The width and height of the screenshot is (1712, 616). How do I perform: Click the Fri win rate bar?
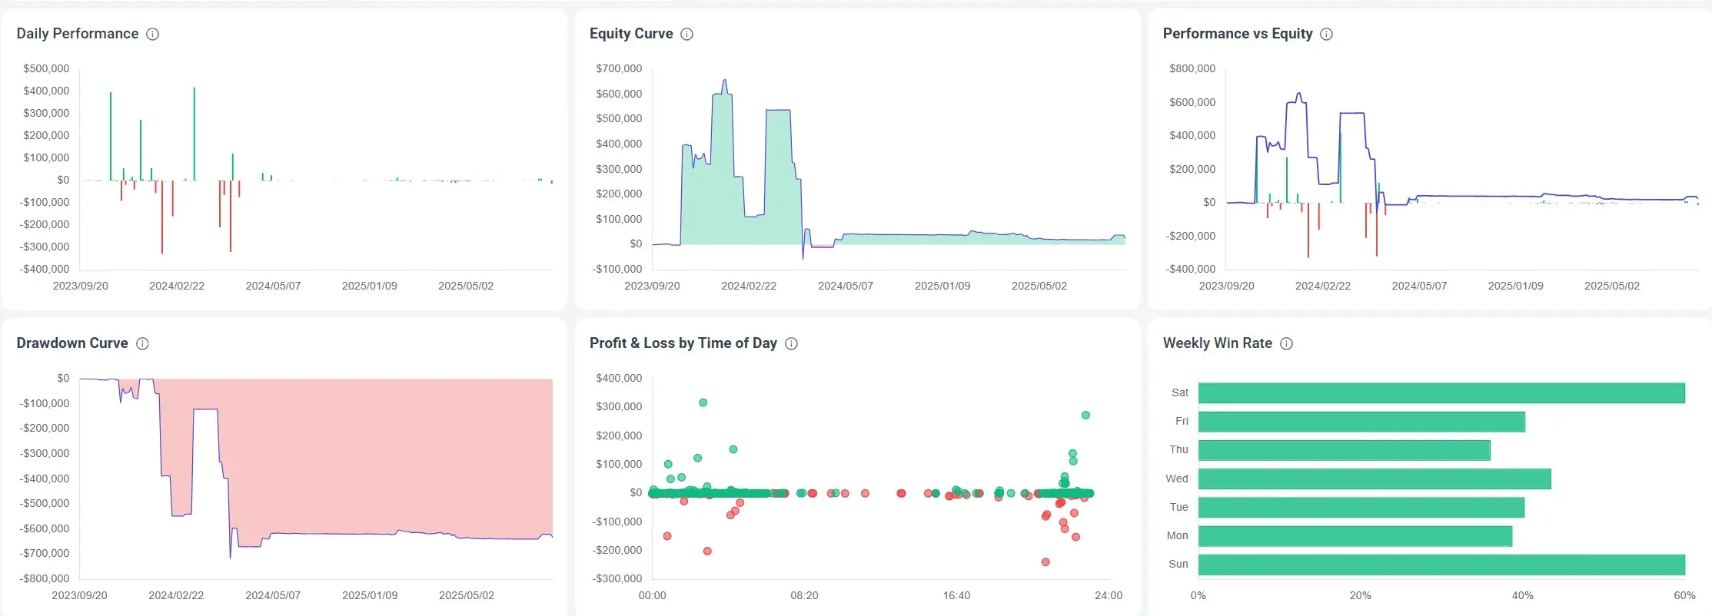(x=1361, y=422)
